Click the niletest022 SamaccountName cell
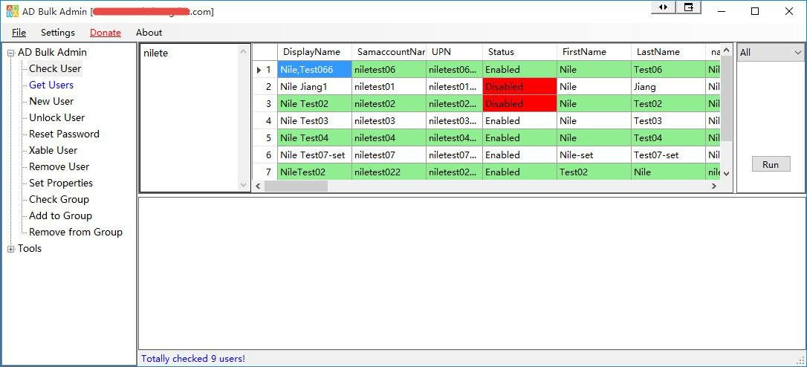807x367 pixels. click(x=389, y=172)
